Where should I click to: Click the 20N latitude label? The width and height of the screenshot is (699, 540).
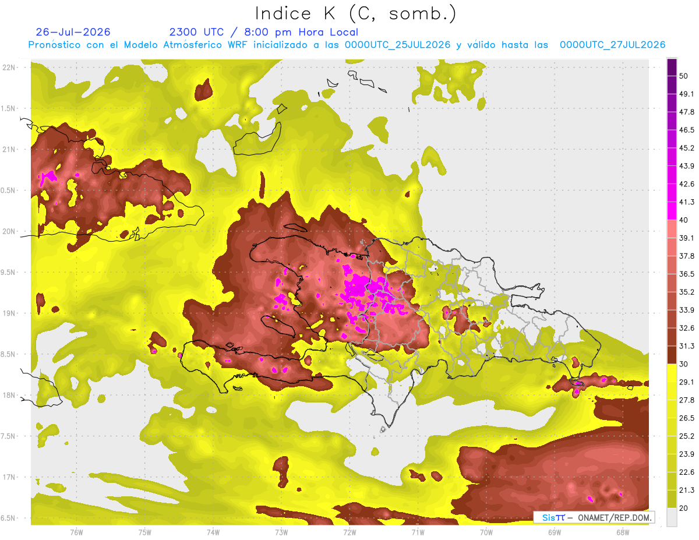9,231
